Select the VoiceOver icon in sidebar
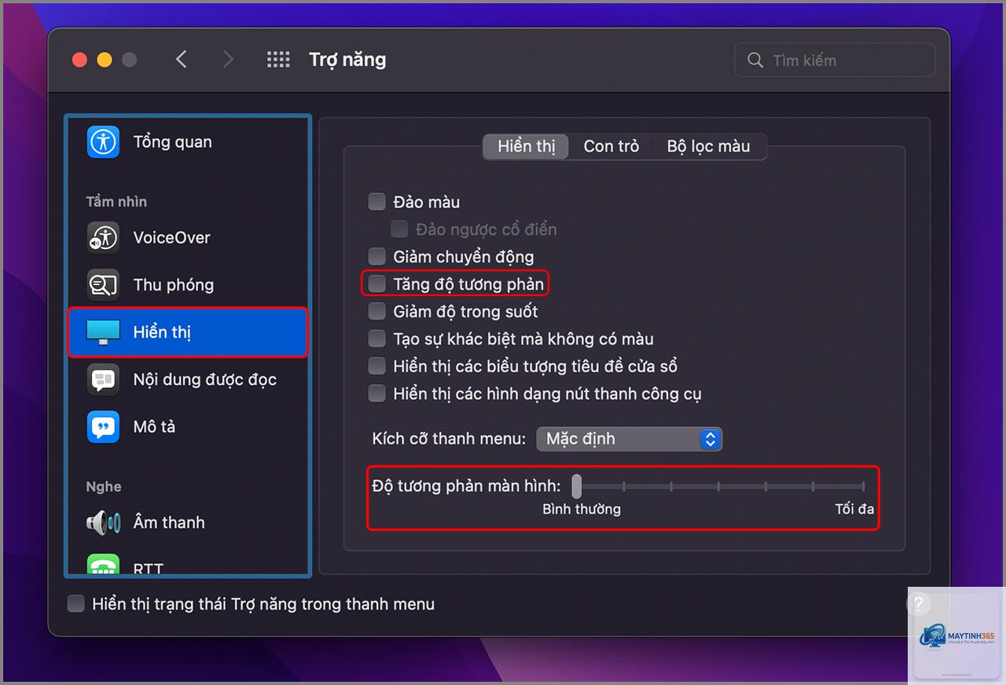Screen dimensions: 1006x685 click(x=103, y=238)
